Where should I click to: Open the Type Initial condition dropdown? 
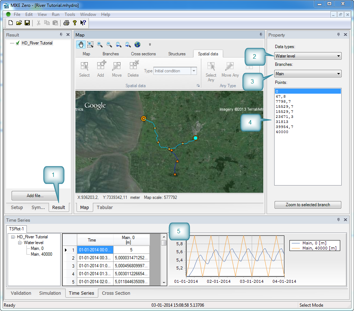point(194,71)
